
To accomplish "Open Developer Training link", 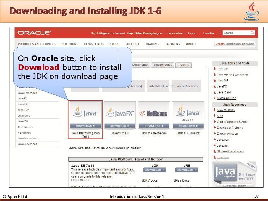I will [x=230, y=128].
